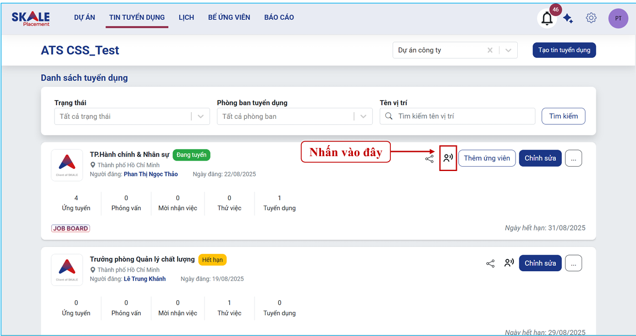Open poster link Phan Thị Ngọc Thảo
636x336 pixels.
(x=151, y=174)
